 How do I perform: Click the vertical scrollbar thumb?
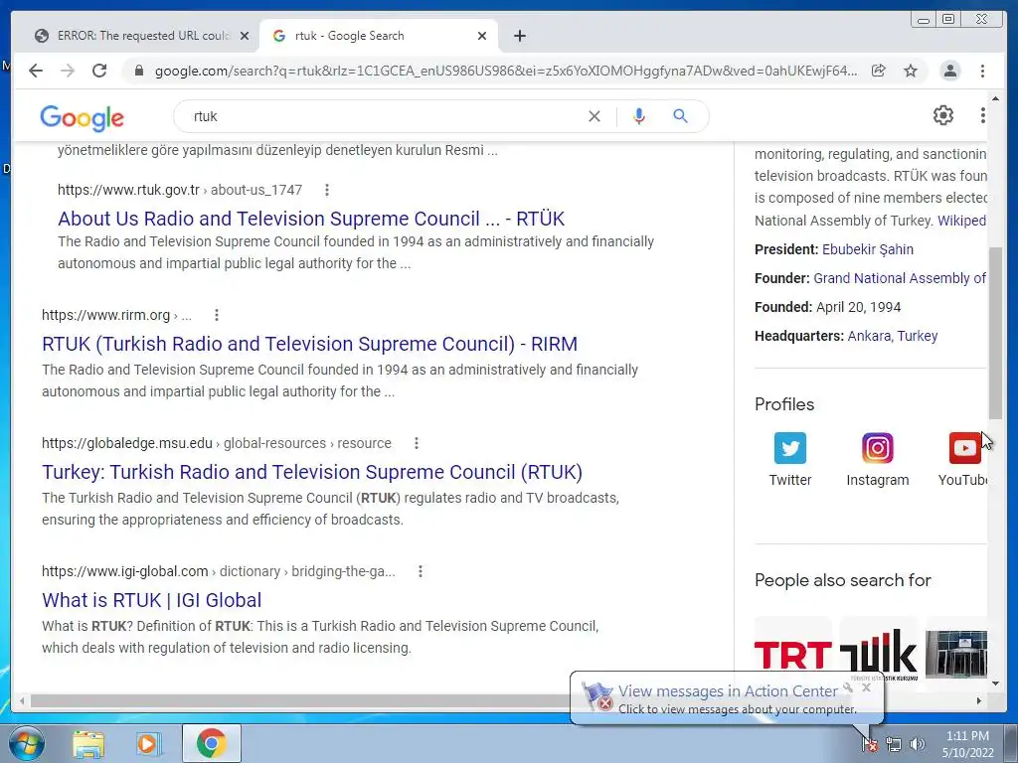(x=995, y=333)
